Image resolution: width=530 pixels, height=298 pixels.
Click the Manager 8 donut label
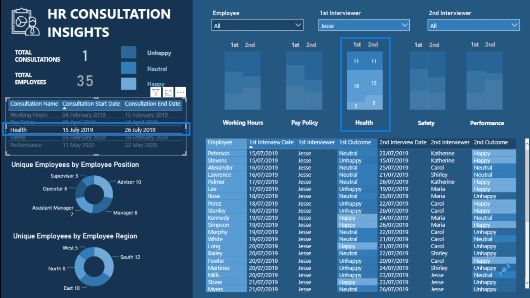(x=125, y=213)
